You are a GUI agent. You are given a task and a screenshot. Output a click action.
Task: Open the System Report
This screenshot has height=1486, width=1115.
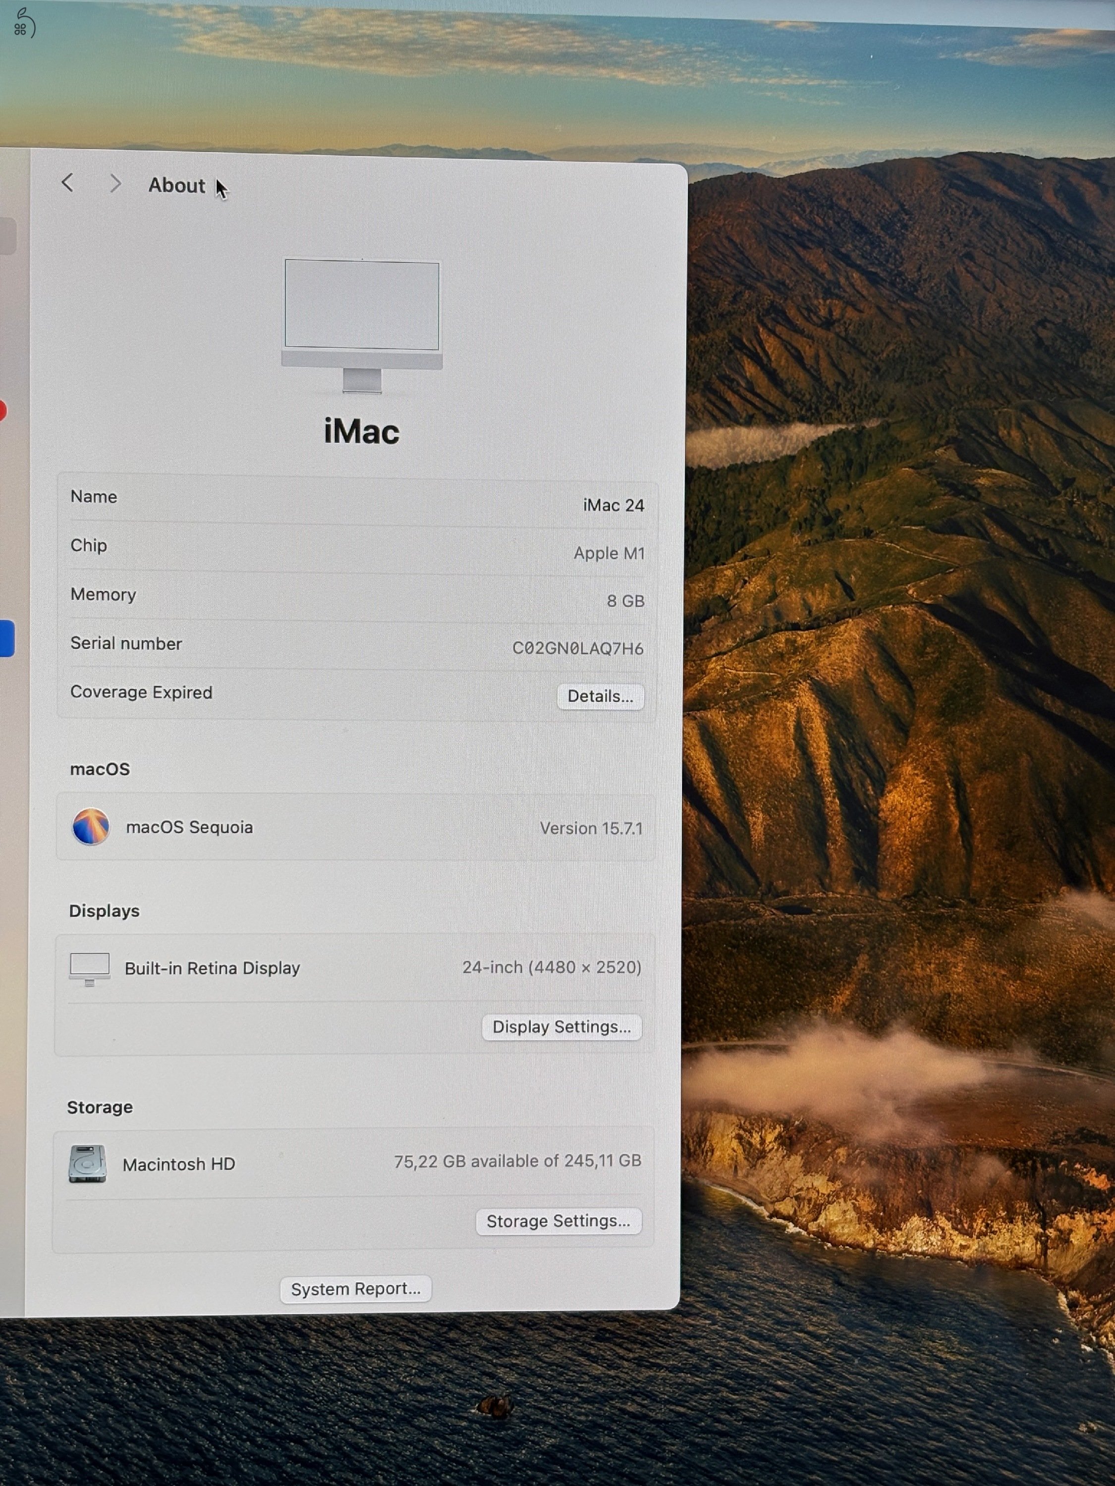355,1288
